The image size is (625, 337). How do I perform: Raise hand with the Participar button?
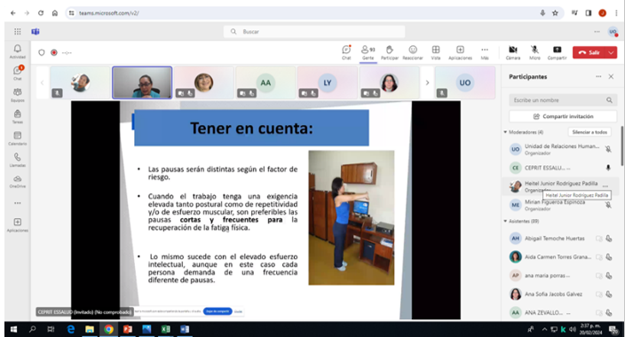coord(390,52)
